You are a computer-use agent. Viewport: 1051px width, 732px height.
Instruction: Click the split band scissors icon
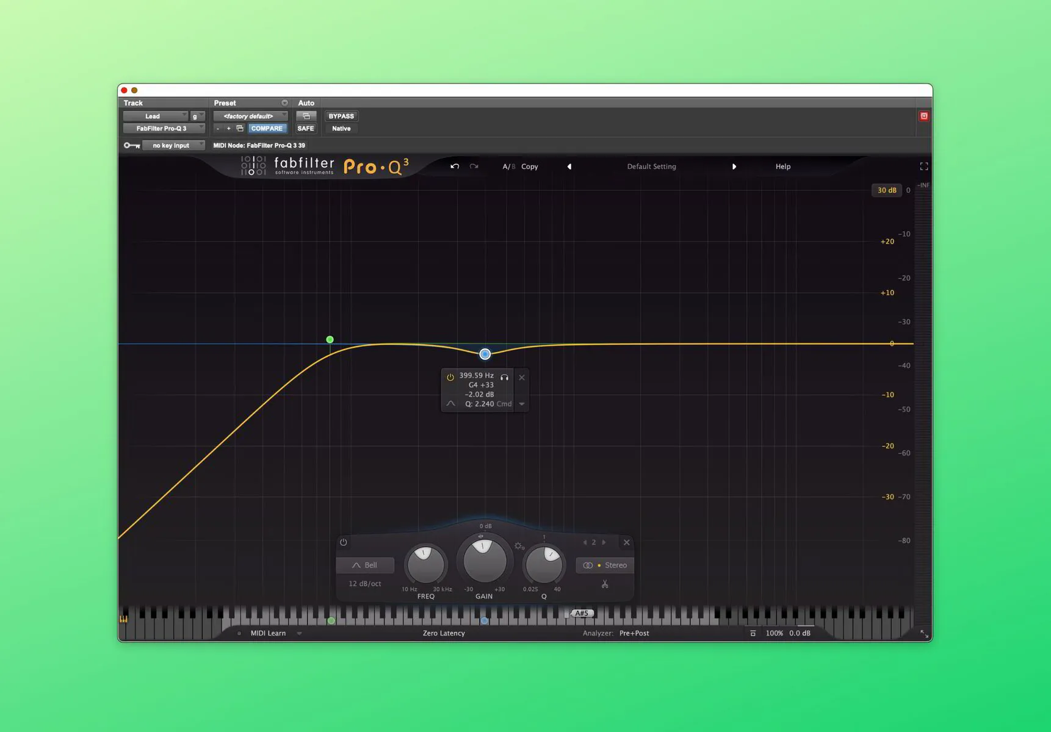(605, 584)
